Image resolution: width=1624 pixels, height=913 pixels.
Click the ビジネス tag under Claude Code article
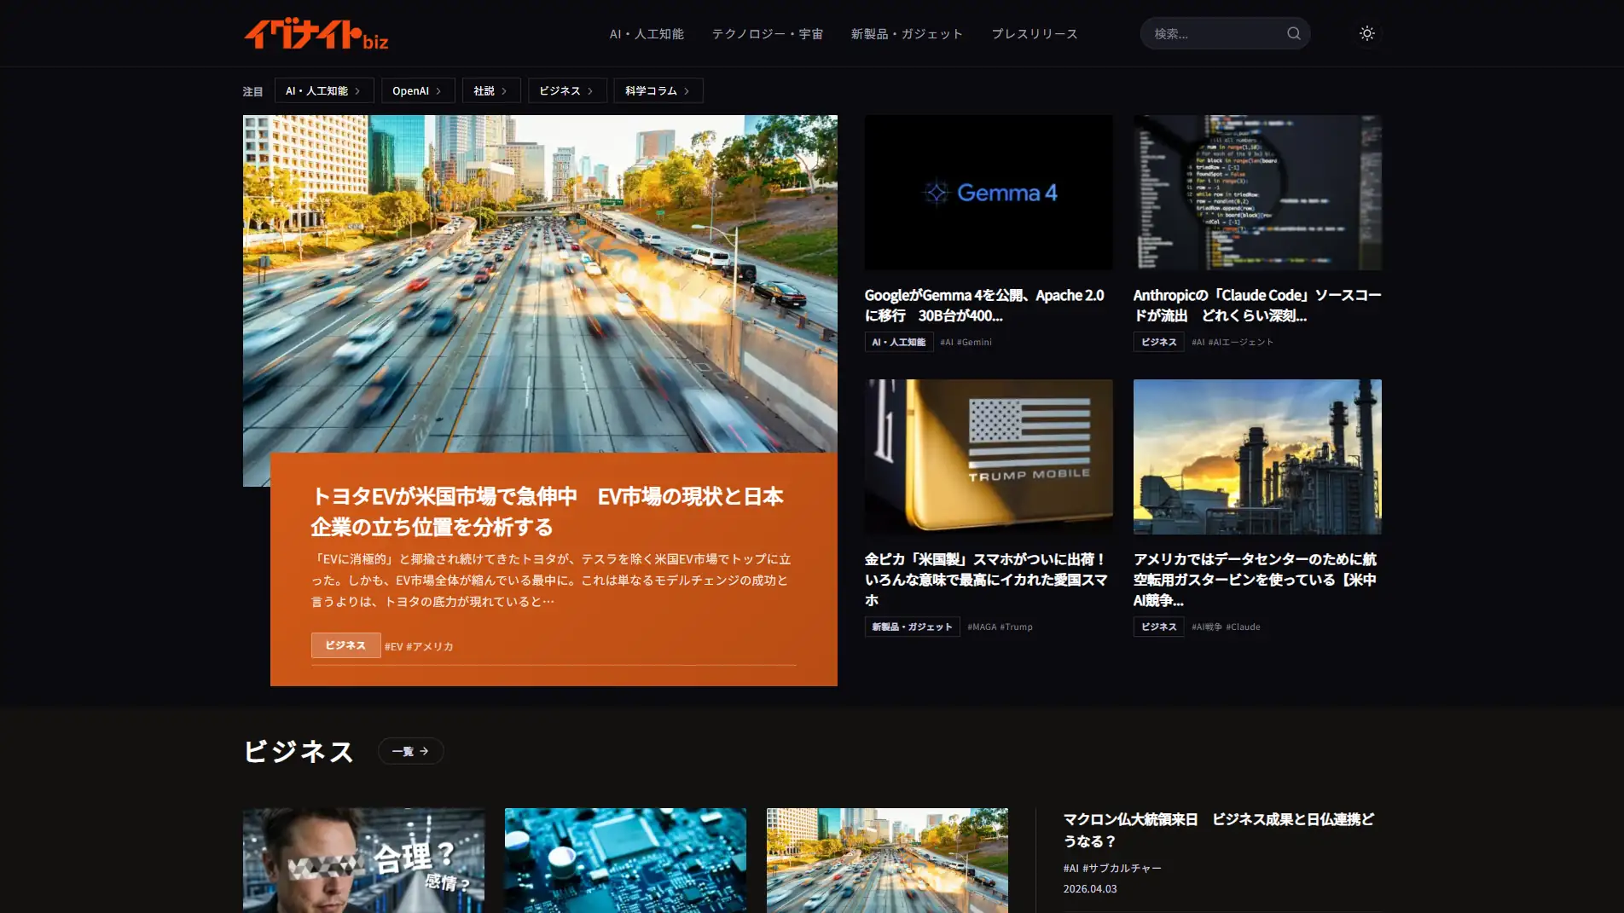[x=1158, y=342]
